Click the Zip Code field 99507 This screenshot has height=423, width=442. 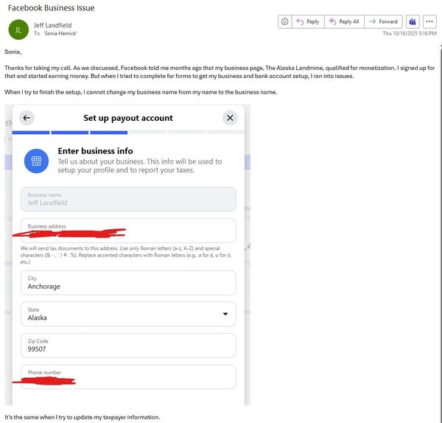tap(128, 345)
